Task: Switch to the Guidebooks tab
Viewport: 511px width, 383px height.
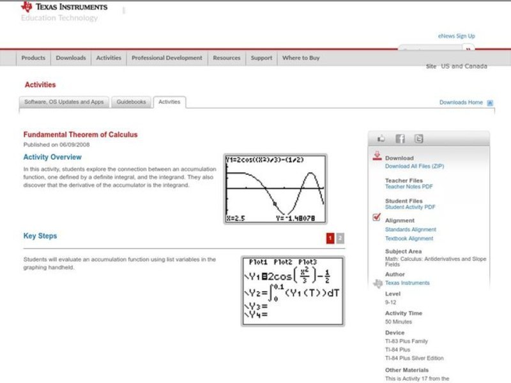Action: point(130,101)
